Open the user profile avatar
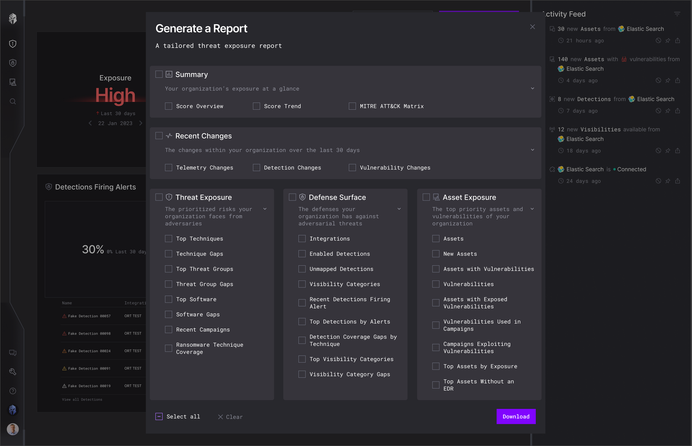The height and width of the screenshot is (446, 692). (13, 429)
